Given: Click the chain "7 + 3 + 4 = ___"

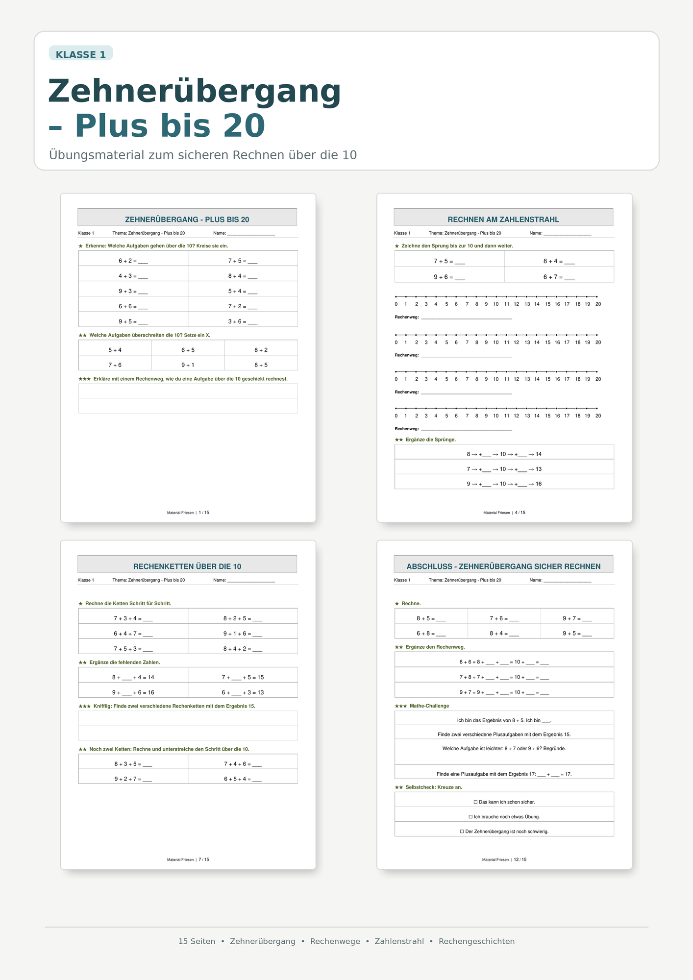Looking at the screenshot, I should (x=133, y=616).
